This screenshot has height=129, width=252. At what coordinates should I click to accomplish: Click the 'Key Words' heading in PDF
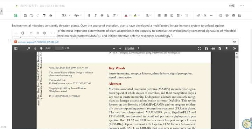click(x=117, y=68)
